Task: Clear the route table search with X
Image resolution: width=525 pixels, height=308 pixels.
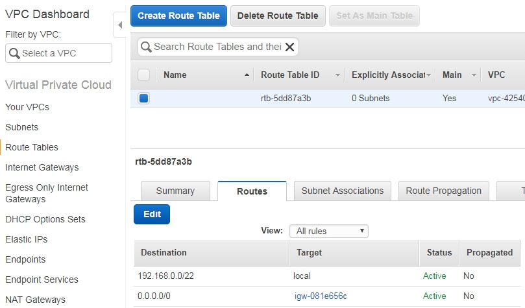Action: point(290,47)
